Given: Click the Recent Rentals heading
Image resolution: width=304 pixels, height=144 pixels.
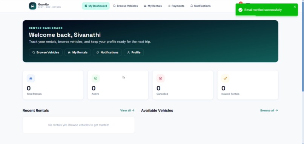Looking at the screenshot, I should (x=36, y=111).
